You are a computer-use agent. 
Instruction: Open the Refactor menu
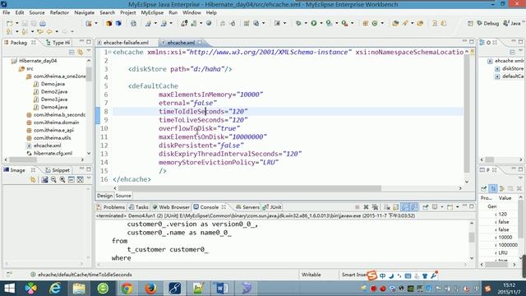[x=59, y=12]
